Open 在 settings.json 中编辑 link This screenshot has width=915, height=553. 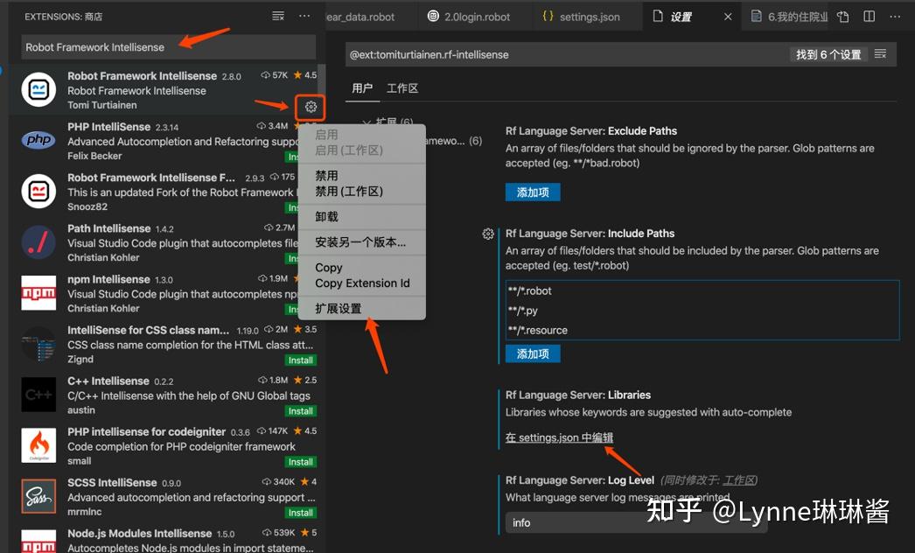coord(559,437)
